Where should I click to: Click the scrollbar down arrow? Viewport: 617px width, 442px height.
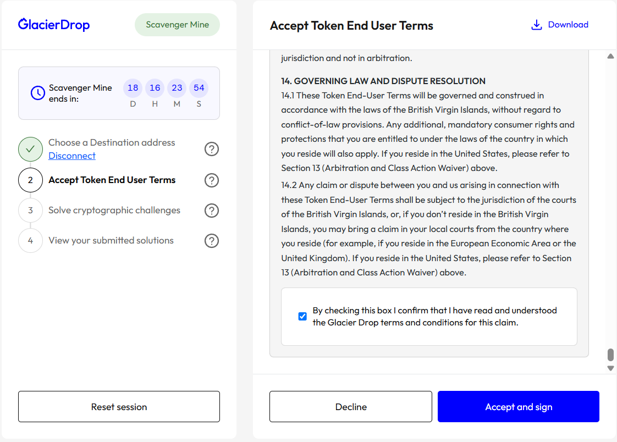tap(610, 368)
